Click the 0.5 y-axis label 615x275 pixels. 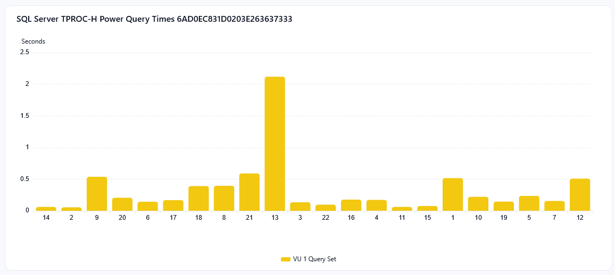[x=24, y=179]
